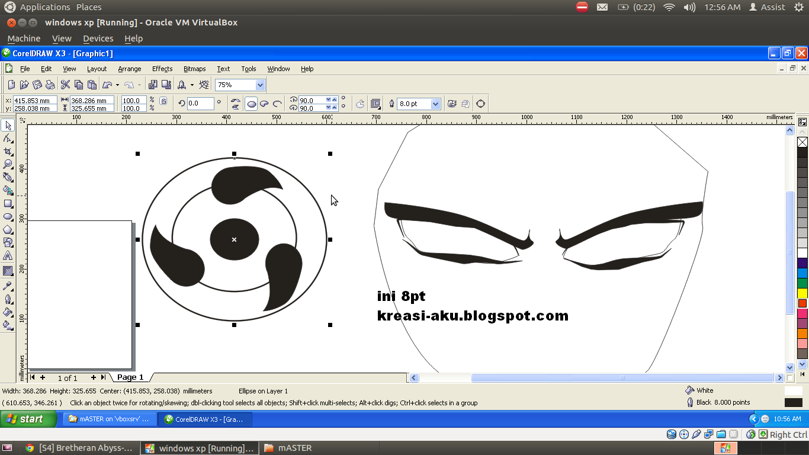Screen dimensions: 809x455
Task: Click the Save icon in the toolbar
Action: click(x=37, y=85)
